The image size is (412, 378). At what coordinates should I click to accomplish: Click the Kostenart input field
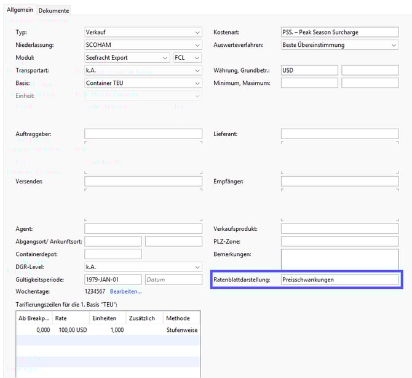click(339, 32)
